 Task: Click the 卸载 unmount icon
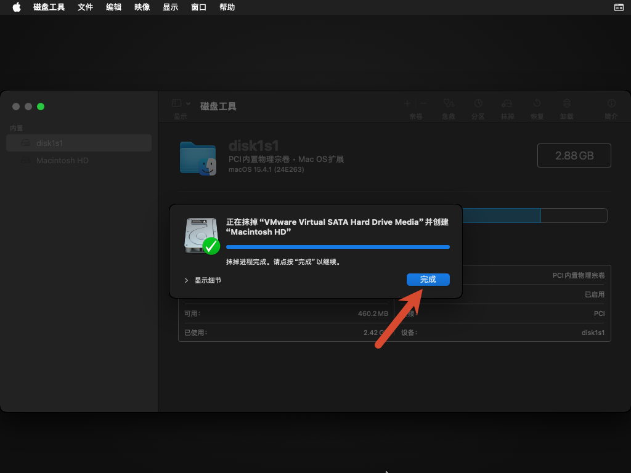[567, 103]
